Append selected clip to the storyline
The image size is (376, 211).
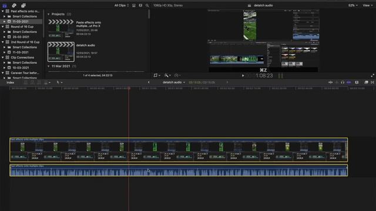coord(39,82)
